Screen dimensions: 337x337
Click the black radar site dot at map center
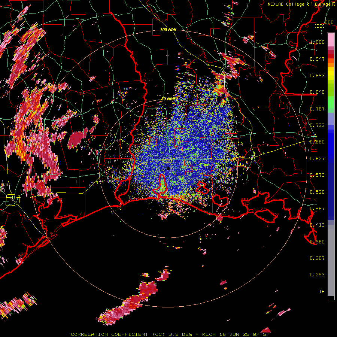point(168,168)
